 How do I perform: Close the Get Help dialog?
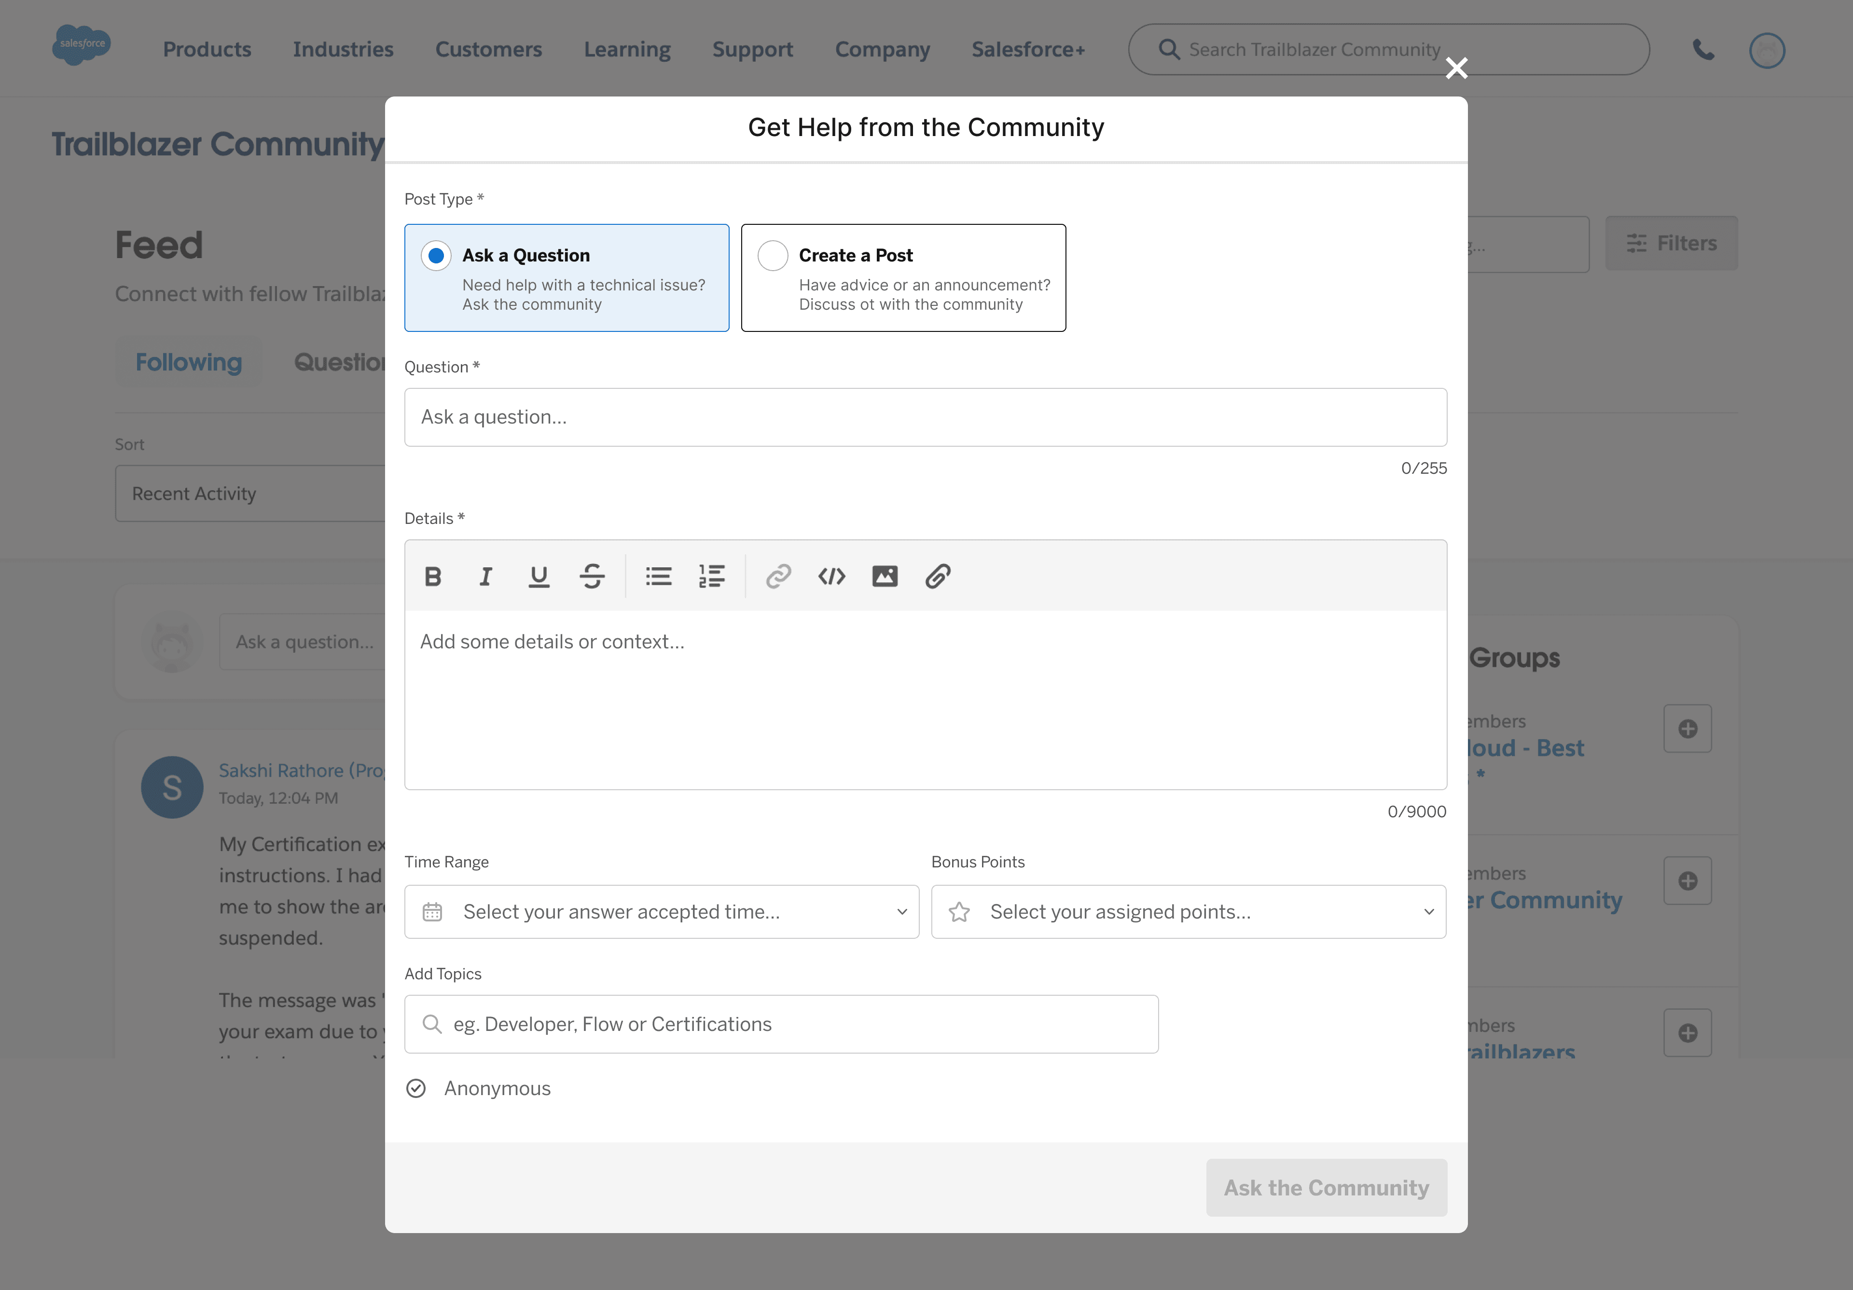(x=1456, y=69)
